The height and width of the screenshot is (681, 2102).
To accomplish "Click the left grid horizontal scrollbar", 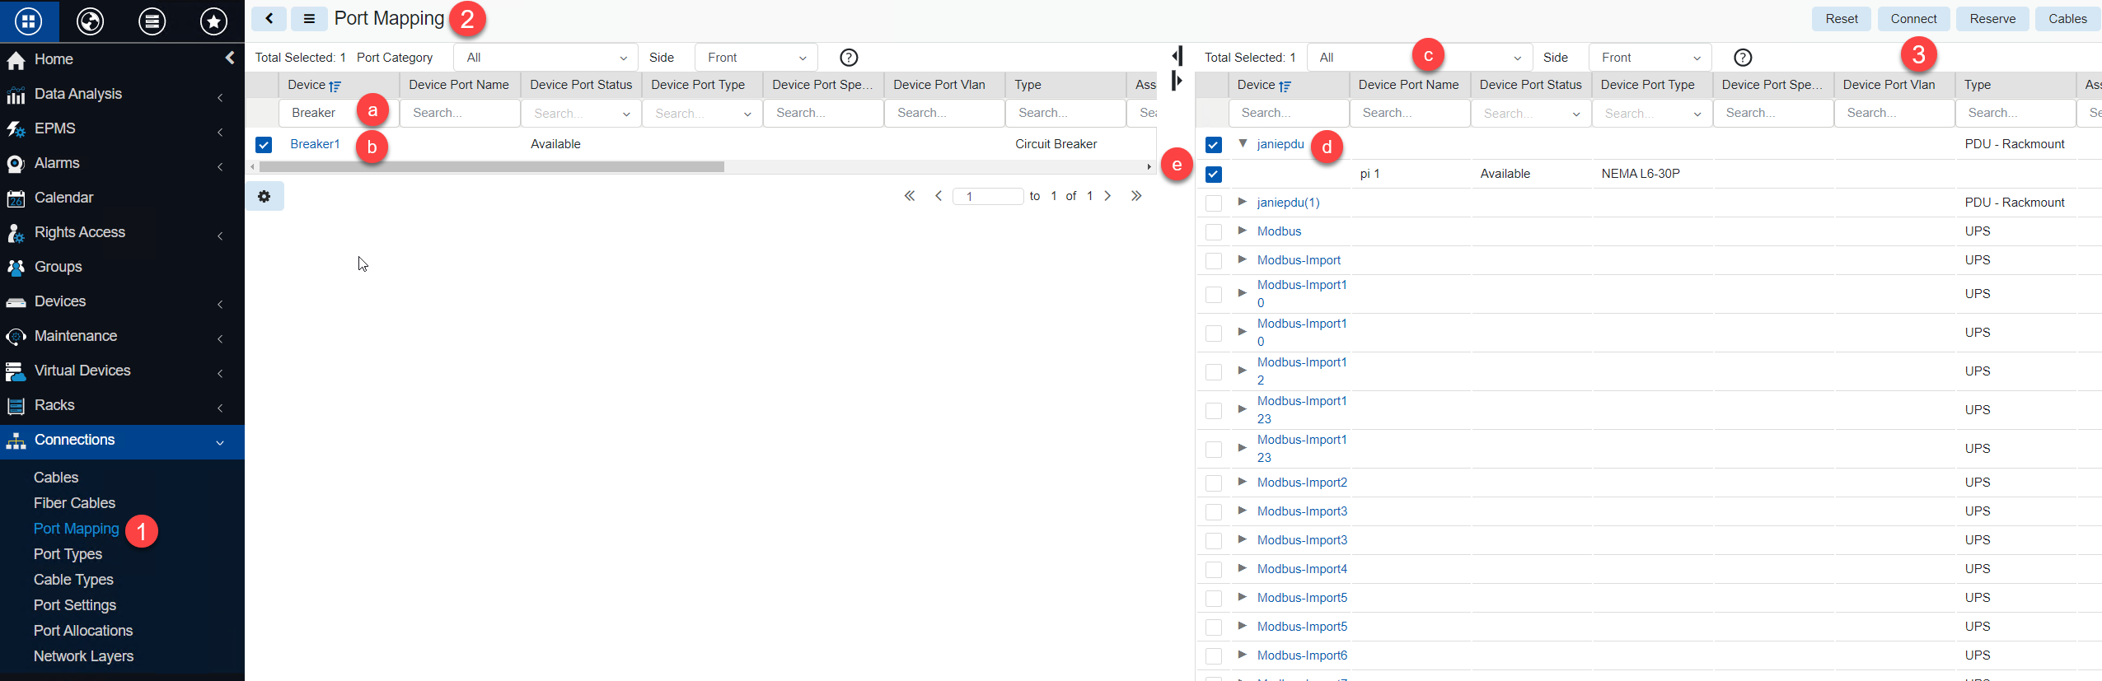I will [491, 167].
